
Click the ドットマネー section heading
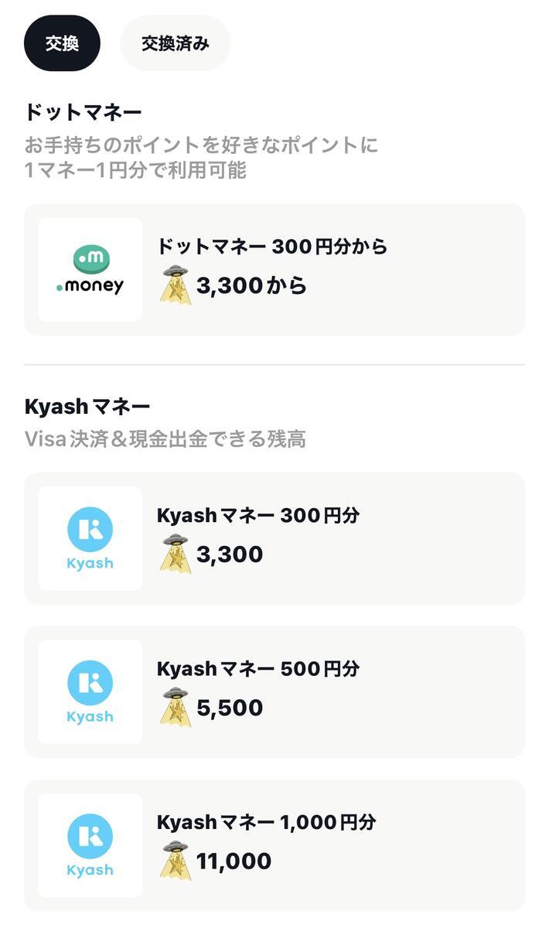(x=83, y=113)
